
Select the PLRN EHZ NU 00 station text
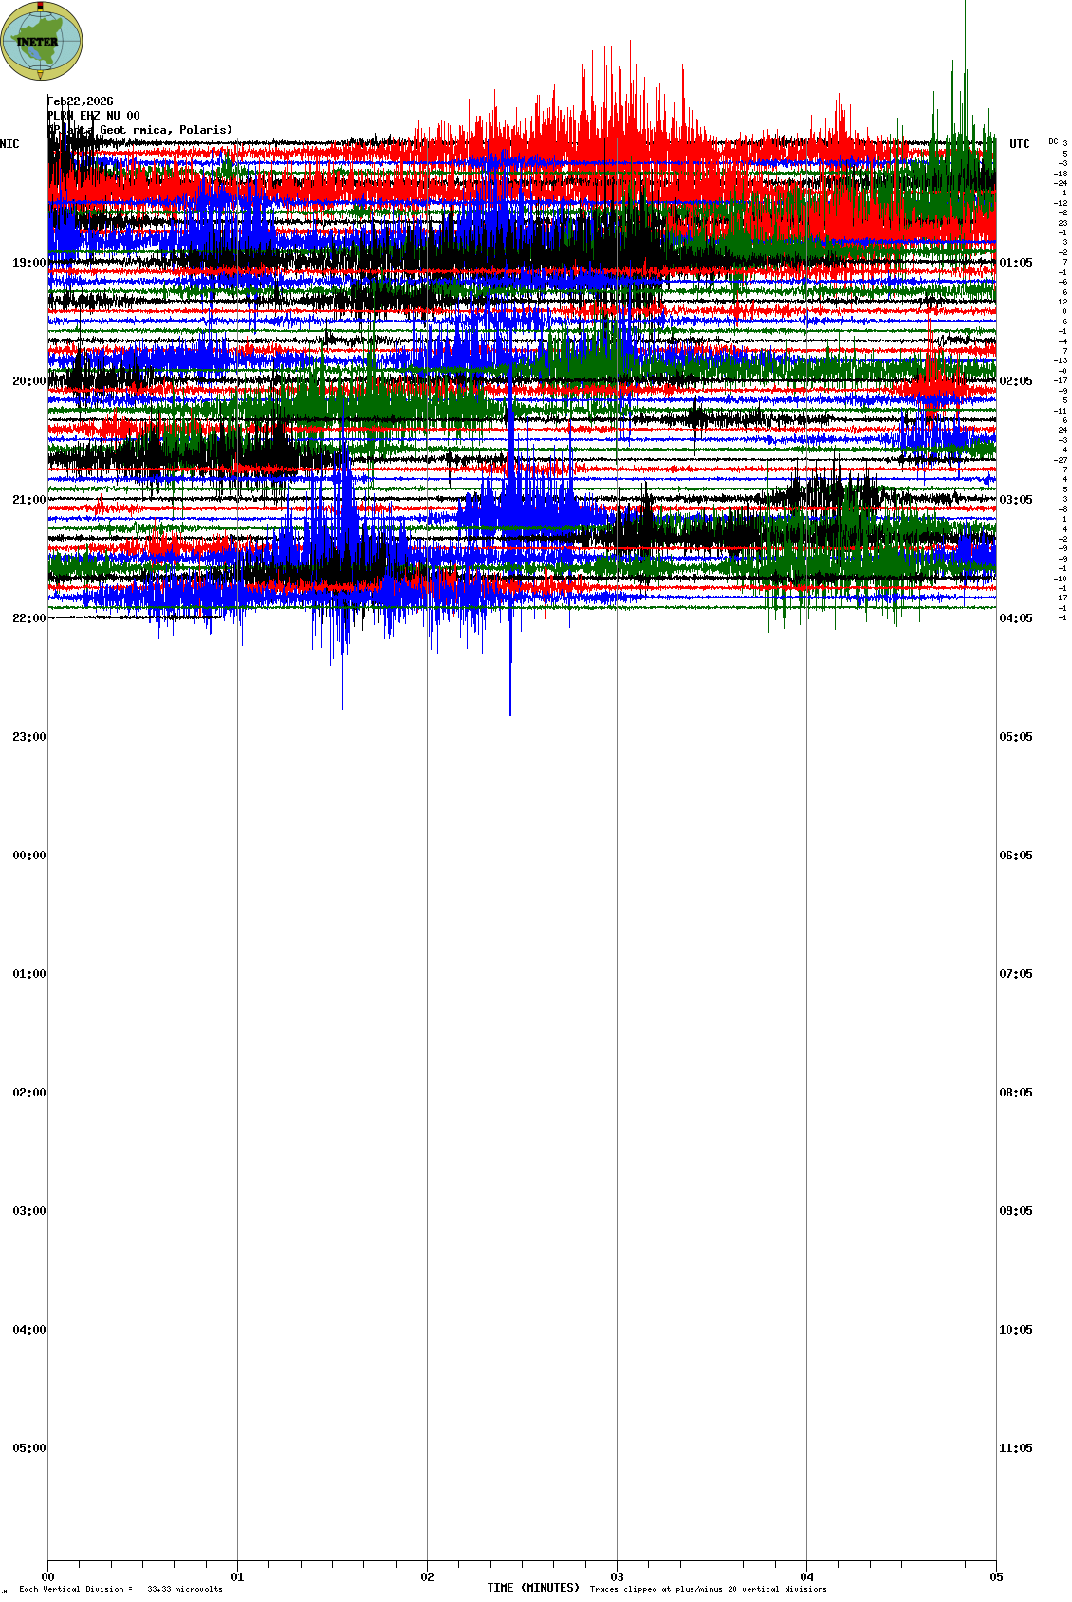click(x=94, y=116)
